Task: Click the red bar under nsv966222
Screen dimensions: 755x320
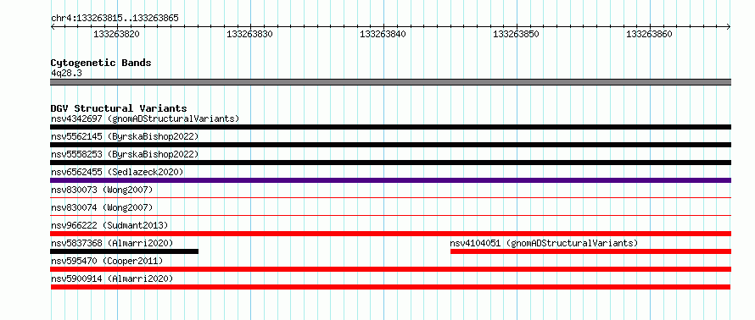Action: pyautogui.click(x=390, y=234)
